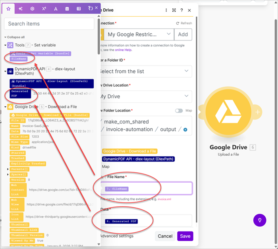Open array functions tab
The height and width of the screenshot is (249, 278).
click(x=79, y=8)
